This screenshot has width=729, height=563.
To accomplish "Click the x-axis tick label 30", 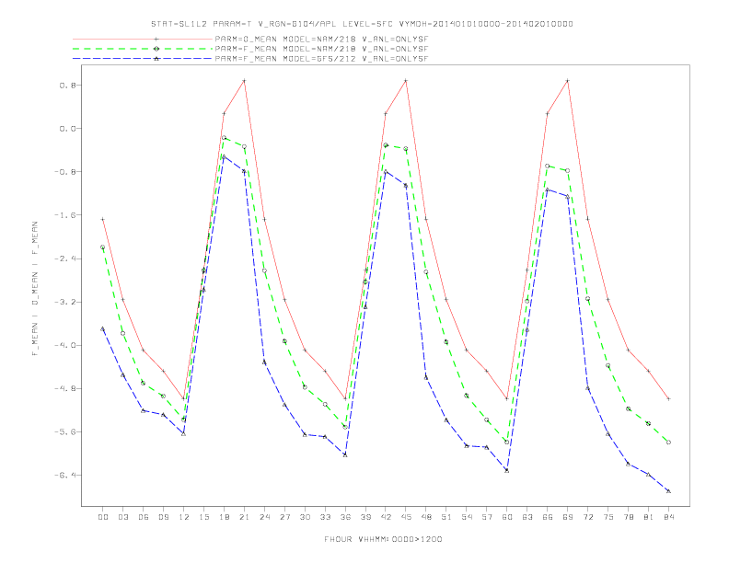I will pyautogui.click(x=305, y=517).
